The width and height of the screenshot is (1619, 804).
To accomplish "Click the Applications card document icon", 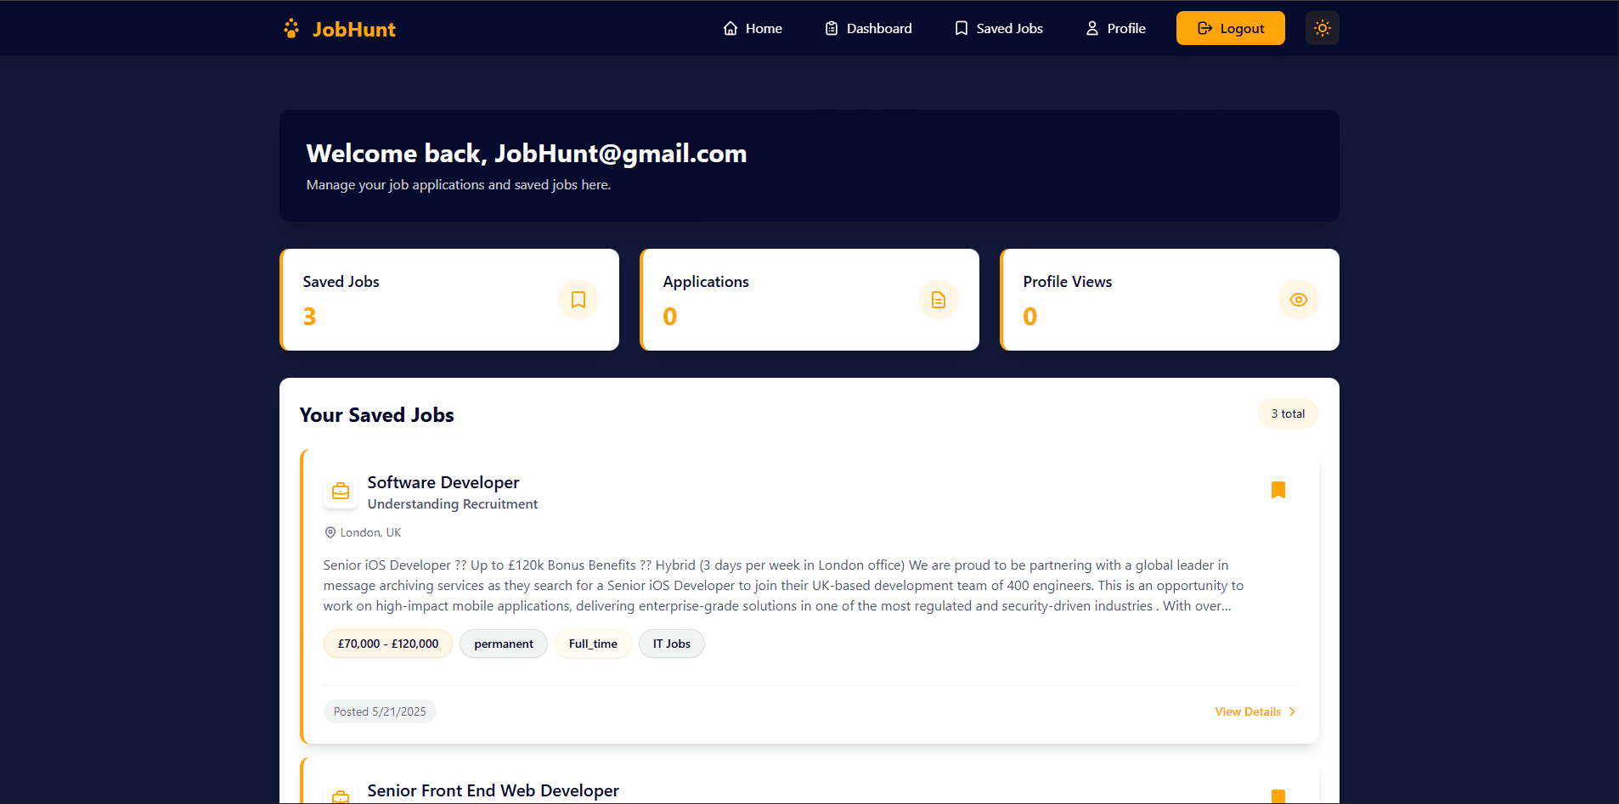I will (x=939, y=300).
